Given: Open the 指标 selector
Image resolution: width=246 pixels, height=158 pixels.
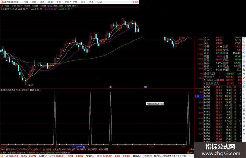Looking at the screenshot, I should pyautogui.click(x=3, y=149).
